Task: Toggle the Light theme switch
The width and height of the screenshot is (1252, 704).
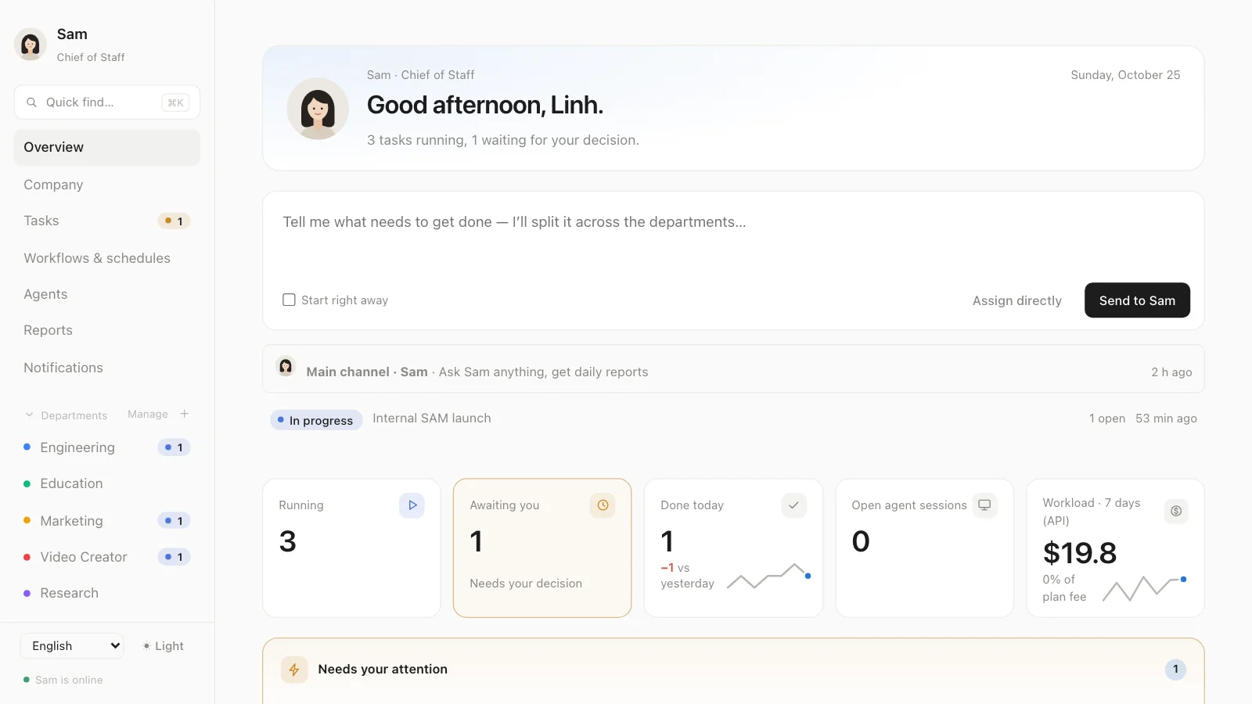Action: coord(163,646)
